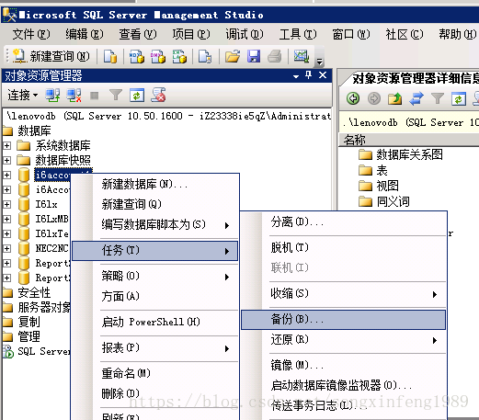Click the Back arrow in details pane
Viewport: 479px width, 420px height.
click(353, 98)
